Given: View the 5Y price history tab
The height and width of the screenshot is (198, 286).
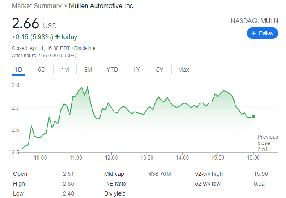Looking at the screenshot, I should pyautogui.click(x=160, y=70).
